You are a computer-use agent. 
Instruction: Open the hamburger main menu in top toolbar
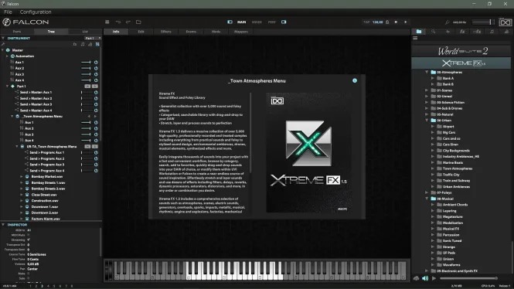tap(107, 22)
